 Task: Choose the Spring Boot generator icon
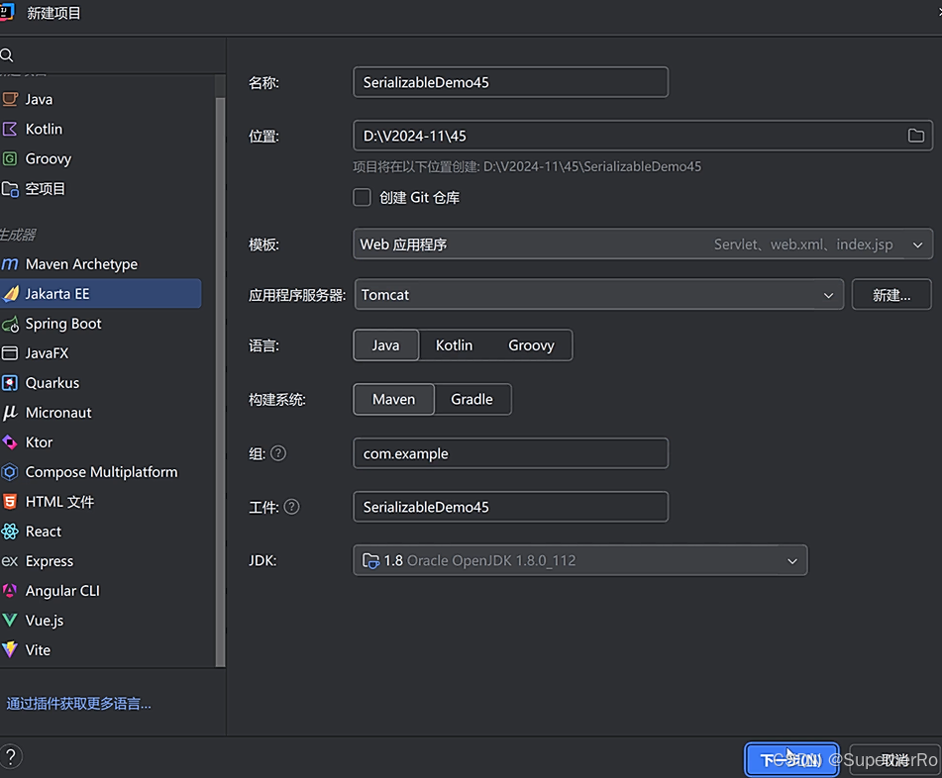(10, 324)
